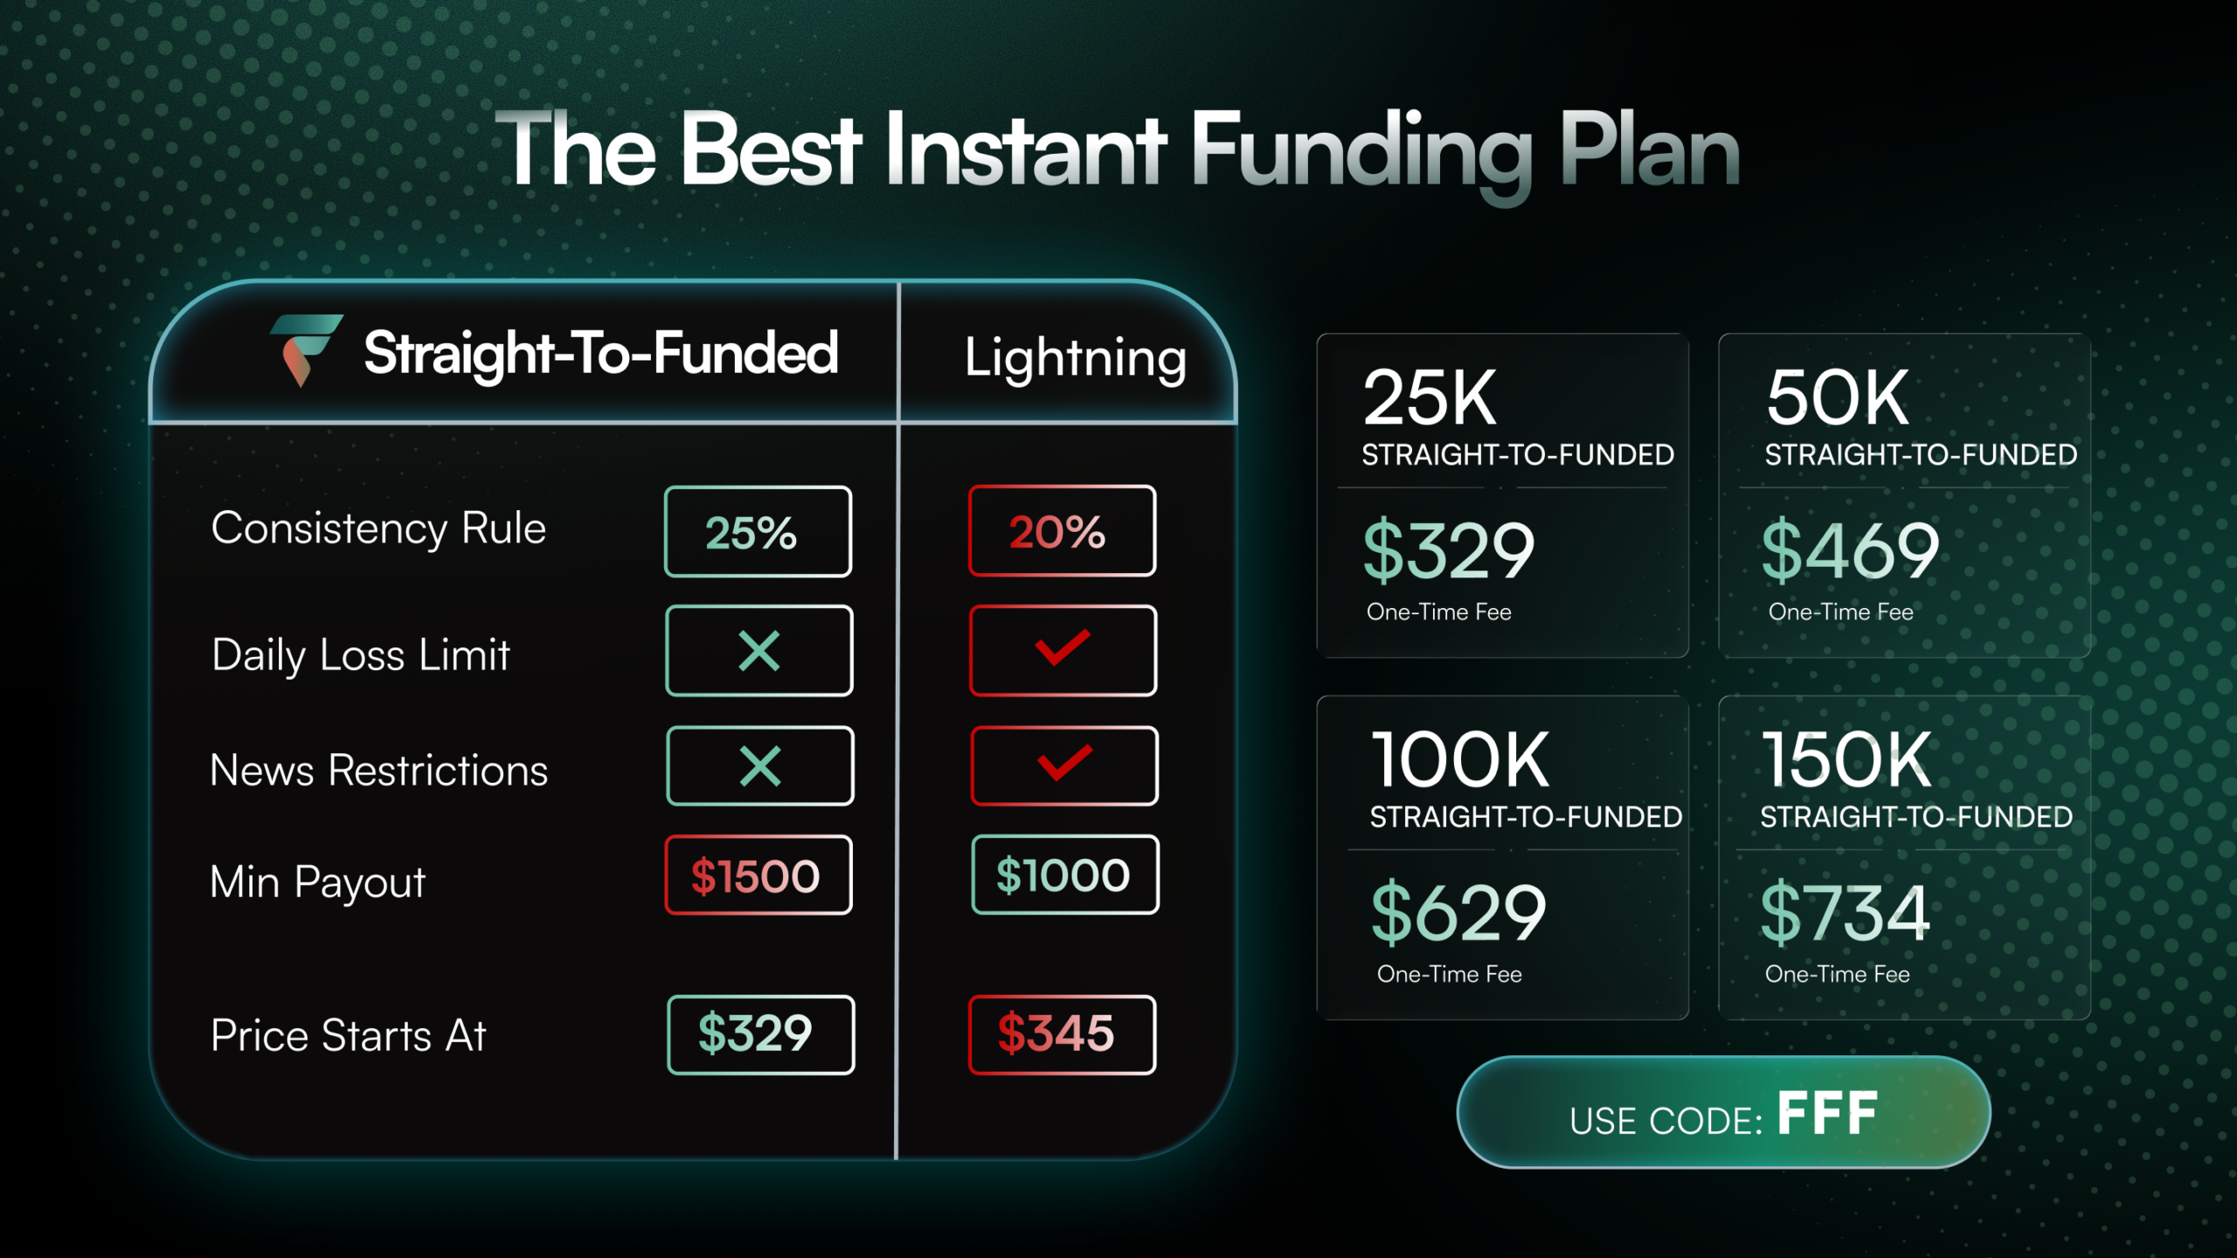Click the $734 one-time fee price

[1845, 913]
